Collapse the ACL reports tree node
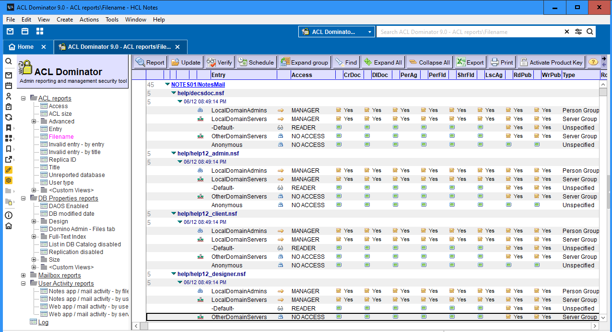 [23, 99]
